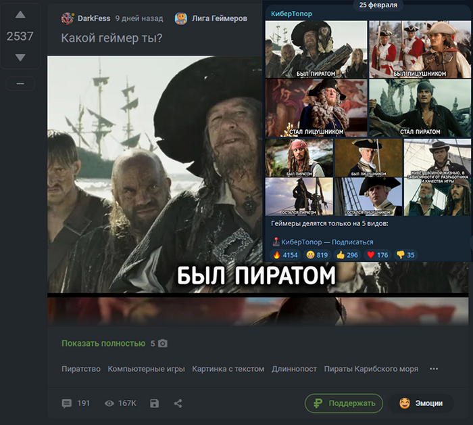Expand post with Показать полностью
The width and height of the screenshot is (473, 425).
[x=103, y=343]
